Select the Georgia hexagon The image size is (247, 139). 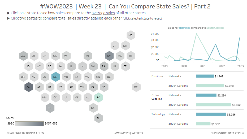[93, 108]
